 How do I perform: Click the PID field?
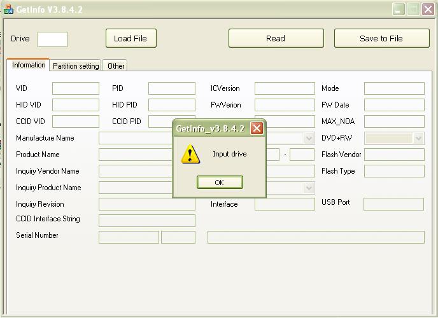pyautogui.click(x=172, y=88)
